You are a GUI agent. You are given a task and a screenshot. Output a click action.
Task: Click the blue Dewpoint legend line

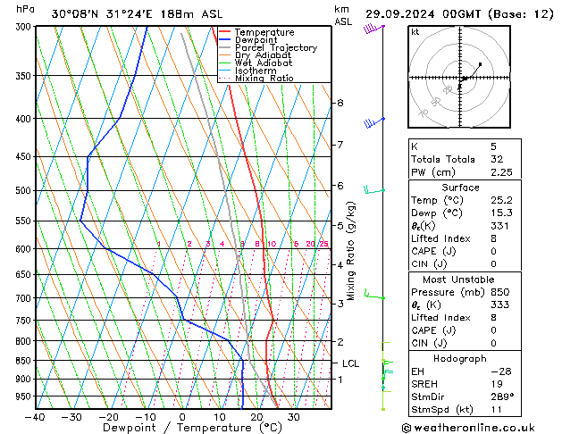[x=224, y=40]
